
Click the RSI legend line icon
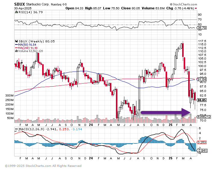tap(17, 12)
